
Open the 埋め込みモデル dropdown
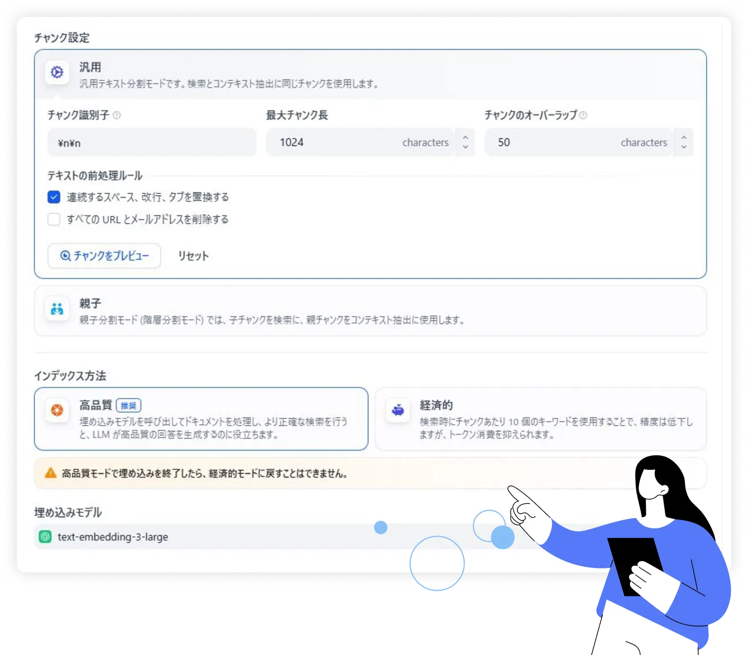223,537
